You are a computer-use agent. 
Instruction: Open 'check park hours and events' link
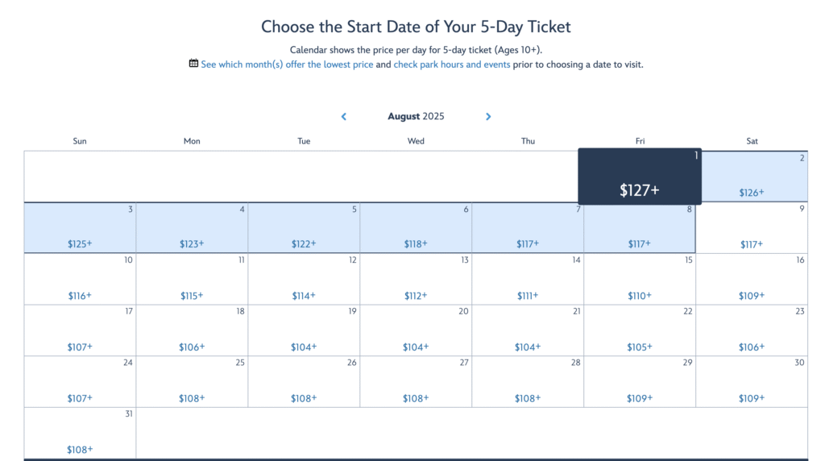452,64
